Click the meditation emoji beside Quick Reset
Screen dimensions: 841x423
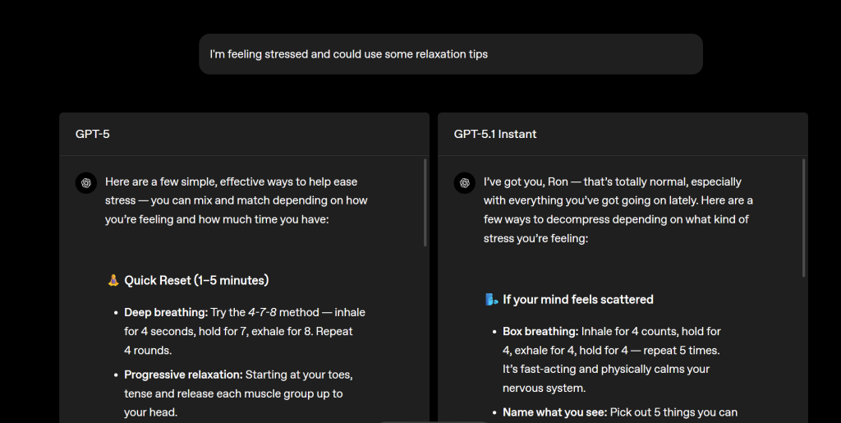[x=113, y=281]
